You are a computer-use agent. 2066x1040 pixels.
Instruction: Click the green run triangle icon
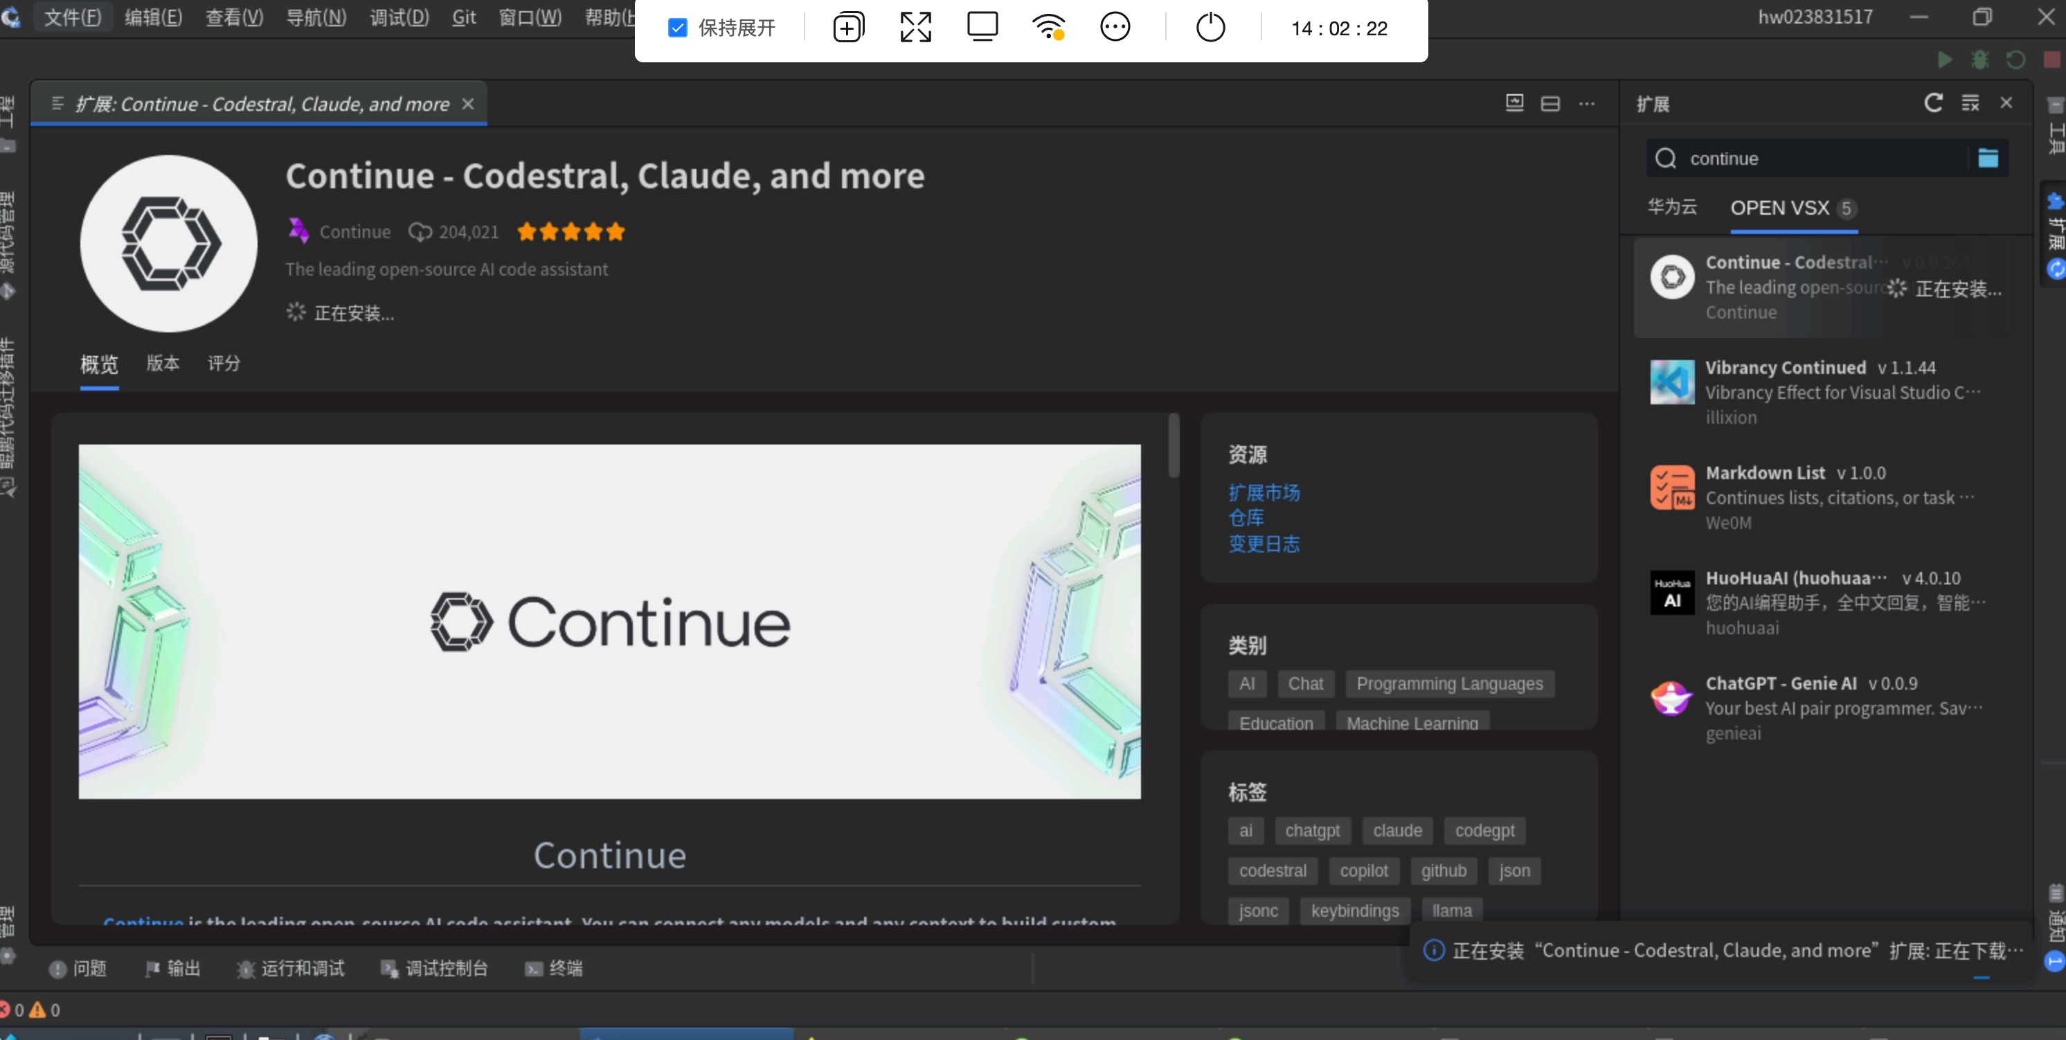click(1944, 60)
